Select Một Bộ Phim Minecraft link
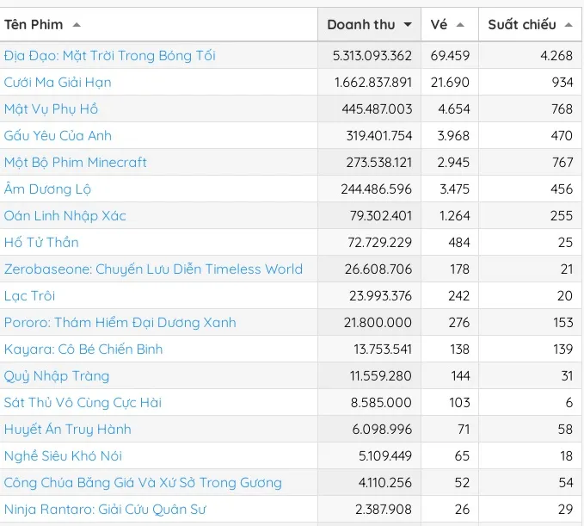 [x=76, y=163]
